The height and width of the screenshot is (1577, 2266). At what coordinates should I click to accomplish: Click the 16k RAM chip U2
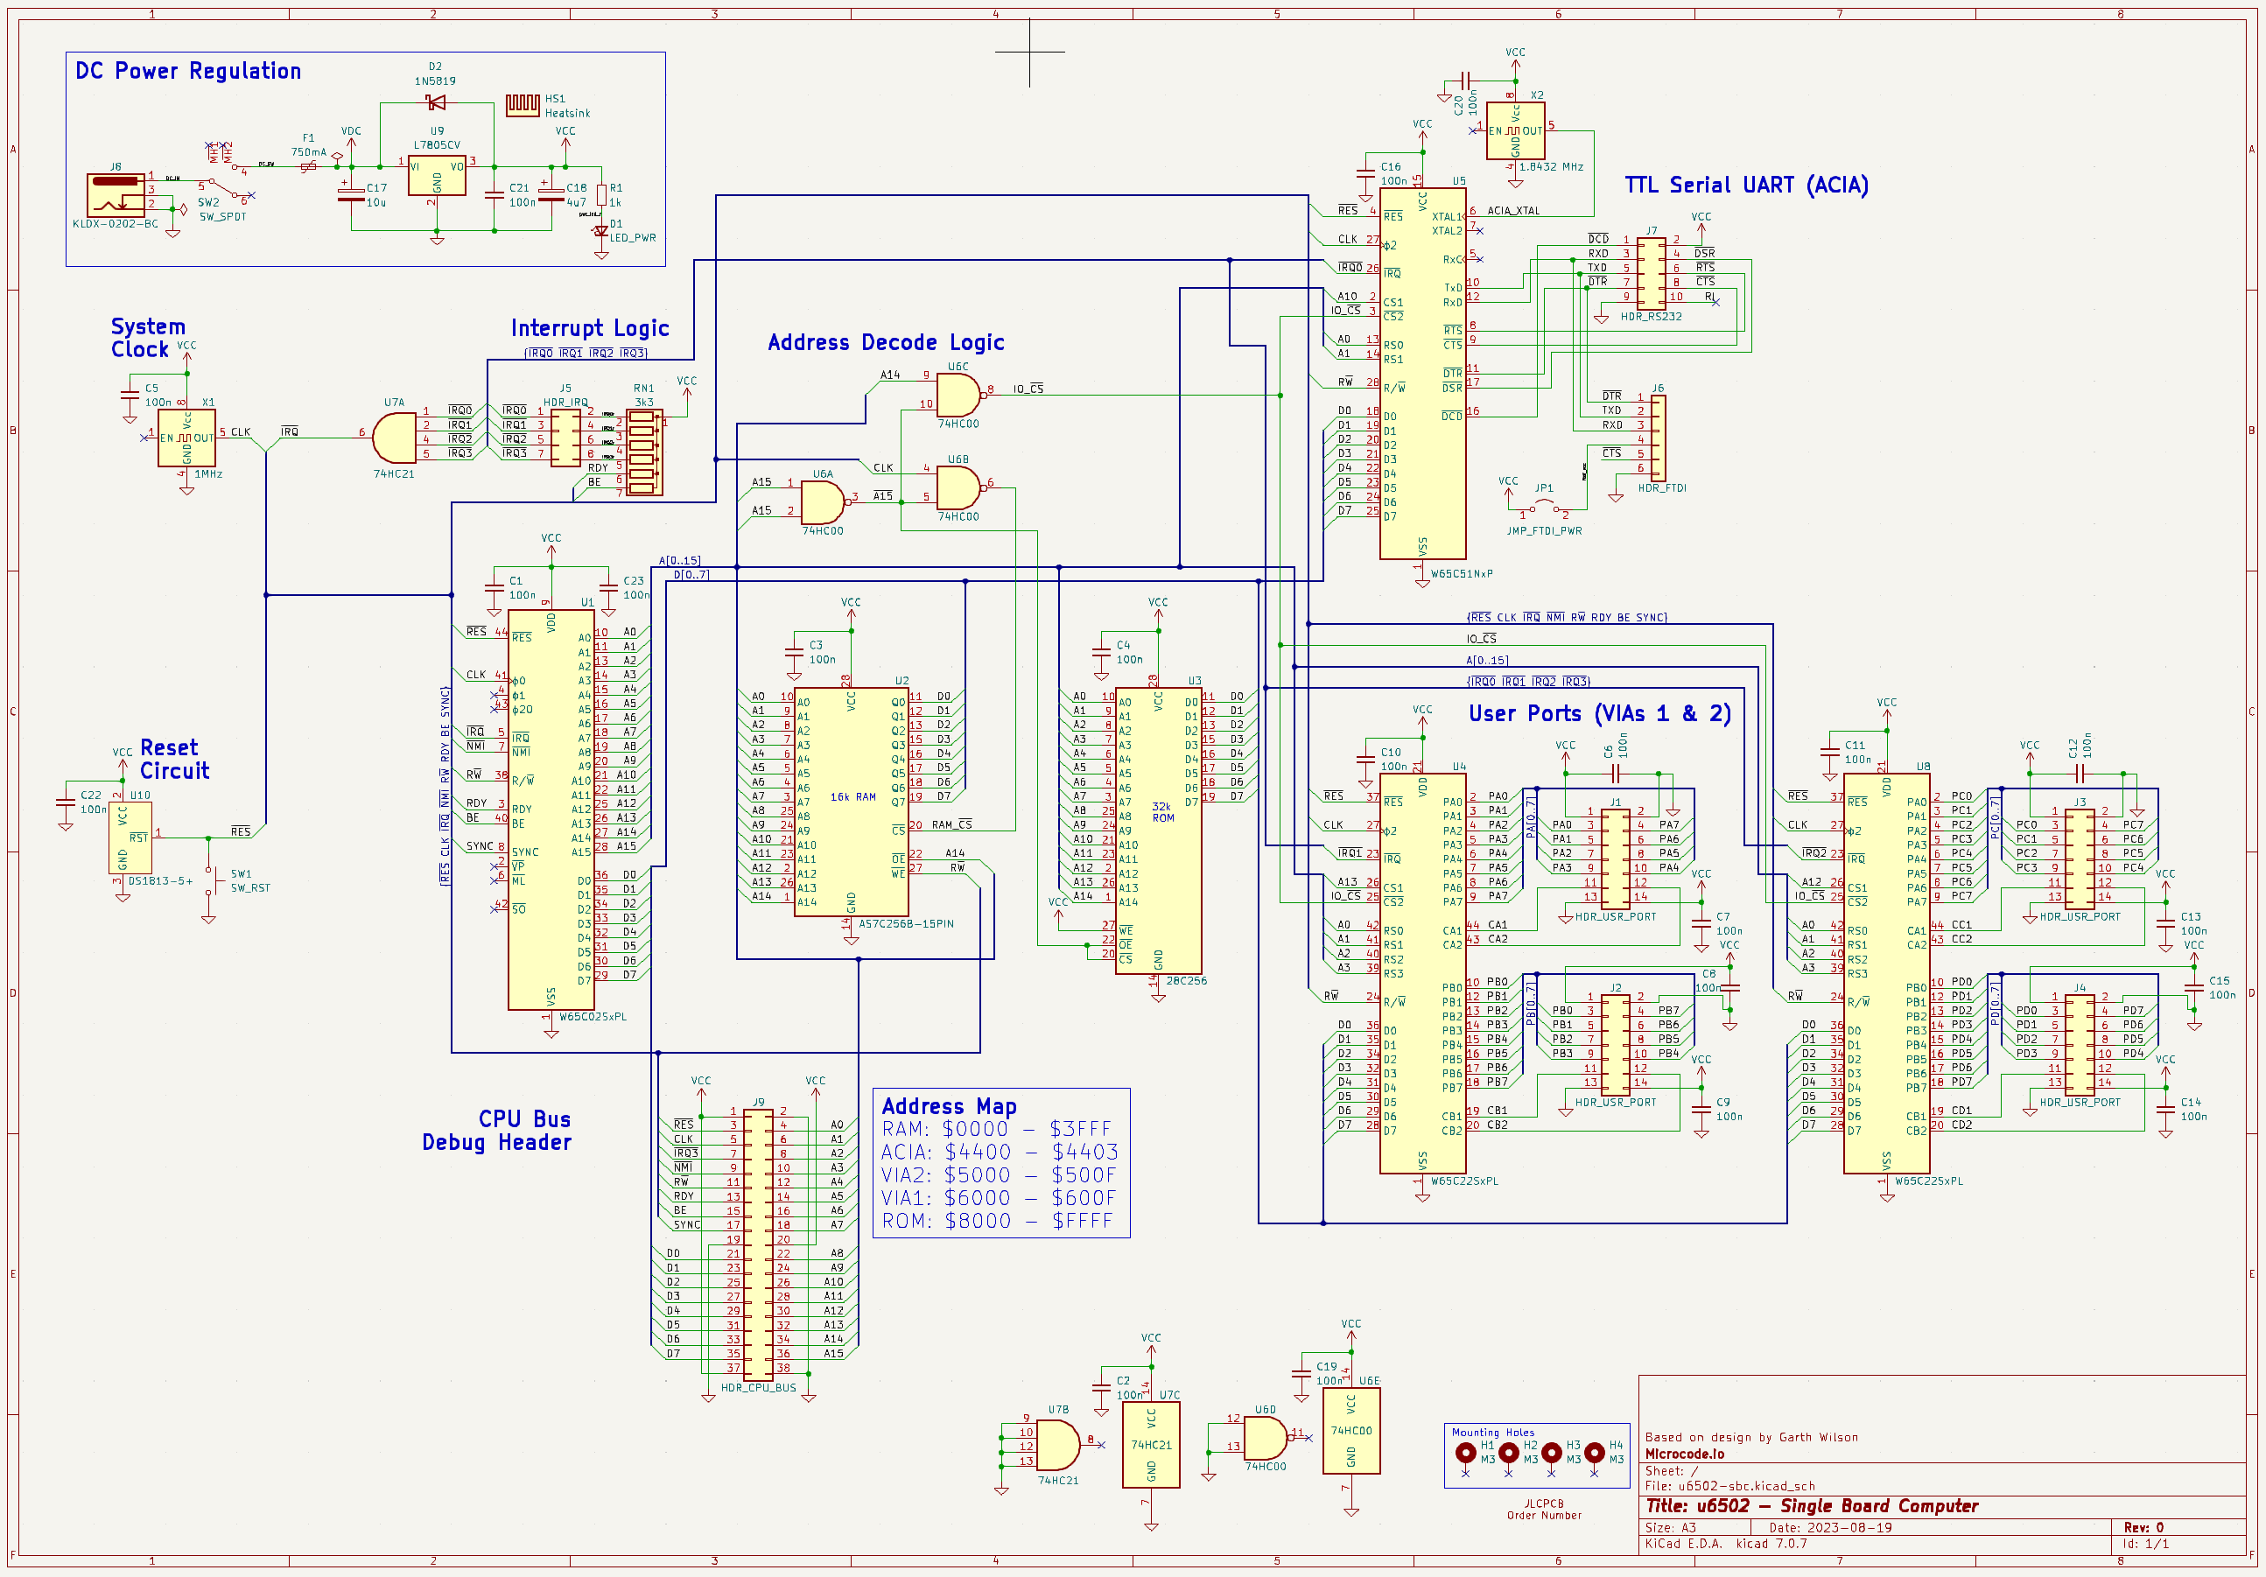point(851,802)
